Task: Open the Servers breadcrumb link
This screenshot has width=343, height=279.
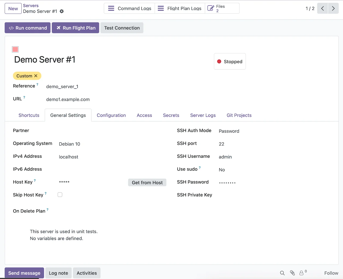Action: tap(31, 5)
